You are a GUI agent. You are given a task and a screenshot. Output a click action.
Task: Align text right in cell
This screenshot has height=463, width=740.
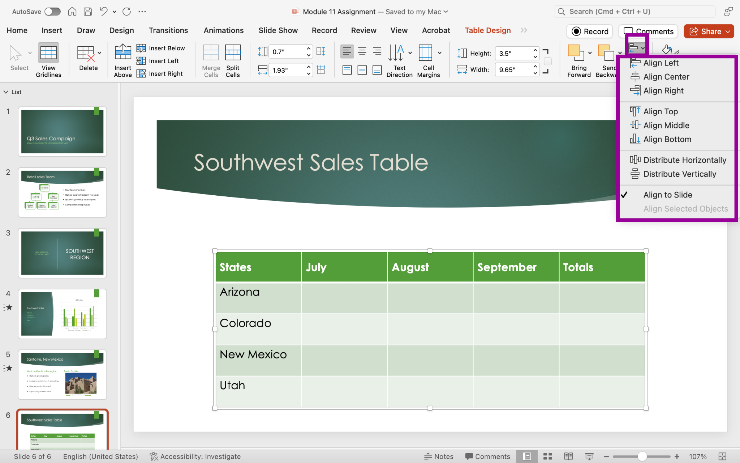pyautogui.click(x=377, y=51)
